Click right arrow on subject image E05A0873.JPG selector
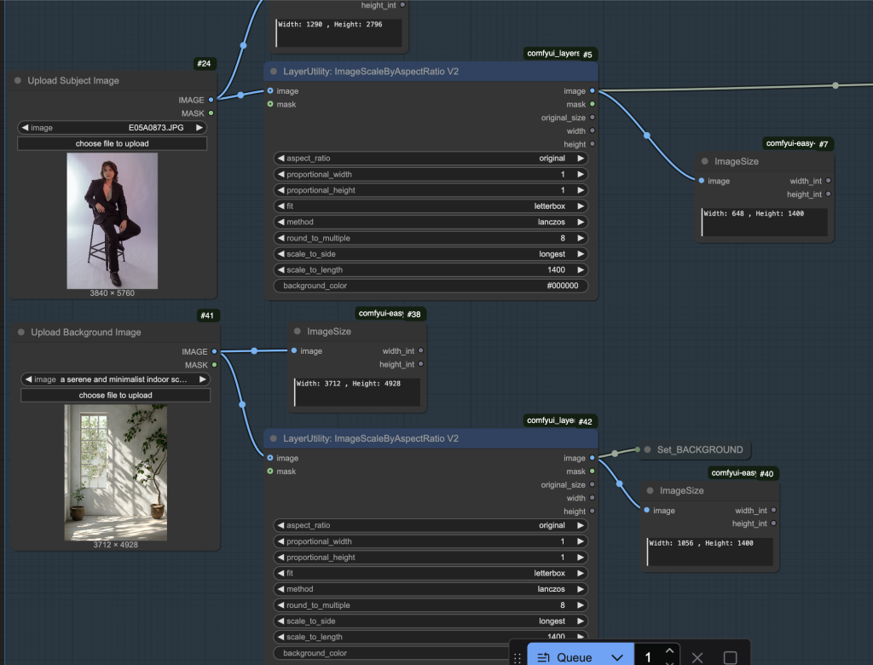The image size is (873, 665). tap(199, 128)
